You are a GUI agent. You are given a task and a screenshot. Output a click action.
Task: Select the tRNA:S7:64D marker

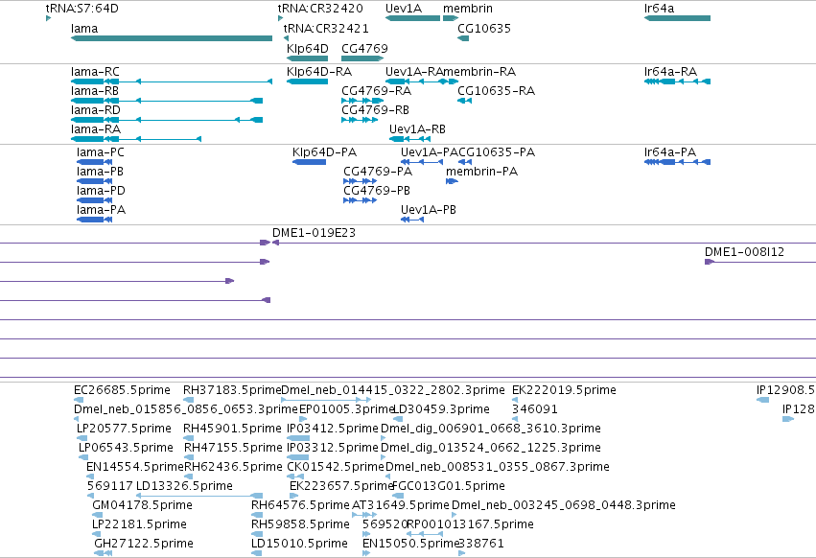tap(48, 18)
